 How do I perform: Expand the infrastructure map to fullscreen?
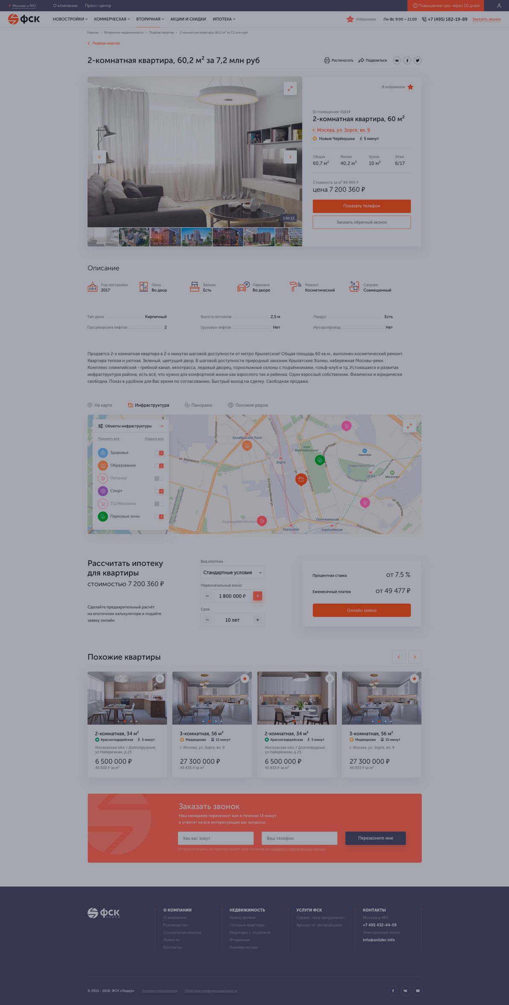tap(409, 426)
